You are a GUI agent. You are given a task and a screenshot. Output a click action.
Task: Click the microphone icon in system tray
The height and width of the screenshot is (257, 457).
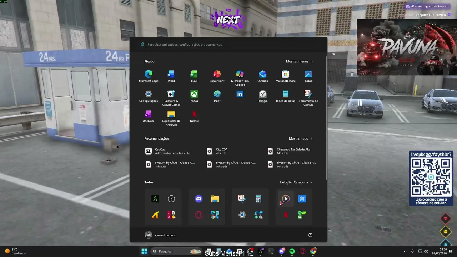pos(413,251)
